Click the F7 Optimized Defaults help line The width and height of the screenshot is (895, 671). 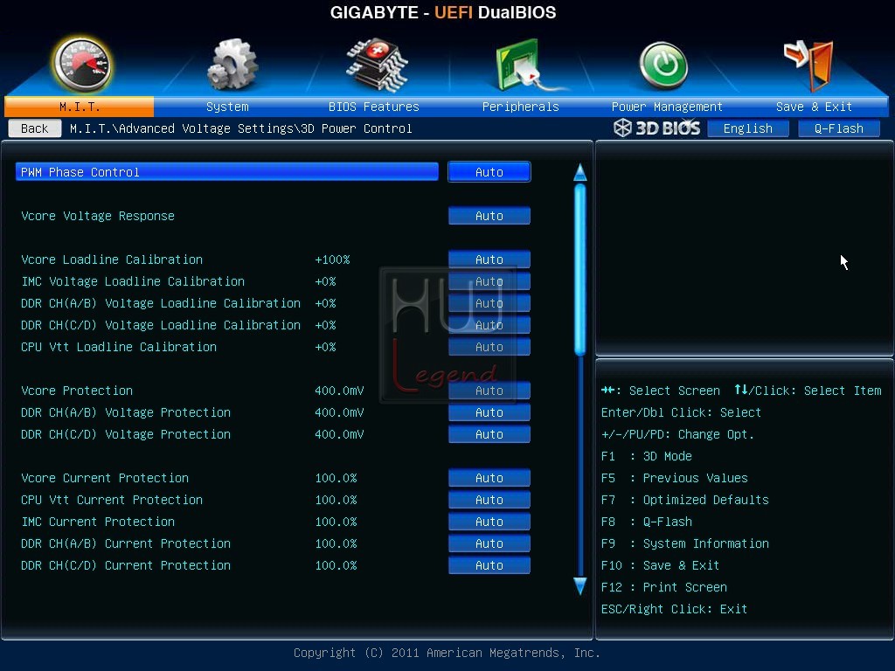tap(685, 500)
